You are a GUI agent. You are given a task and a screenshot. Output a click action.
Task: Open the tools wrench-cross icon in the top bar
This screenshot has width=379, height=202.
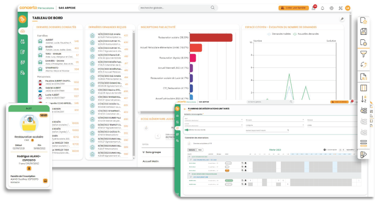(x=340, y=8)
